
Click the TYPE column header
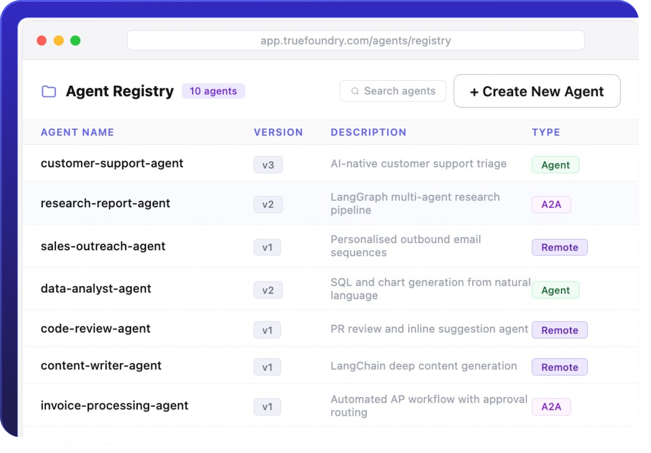(x=546, y=132)
